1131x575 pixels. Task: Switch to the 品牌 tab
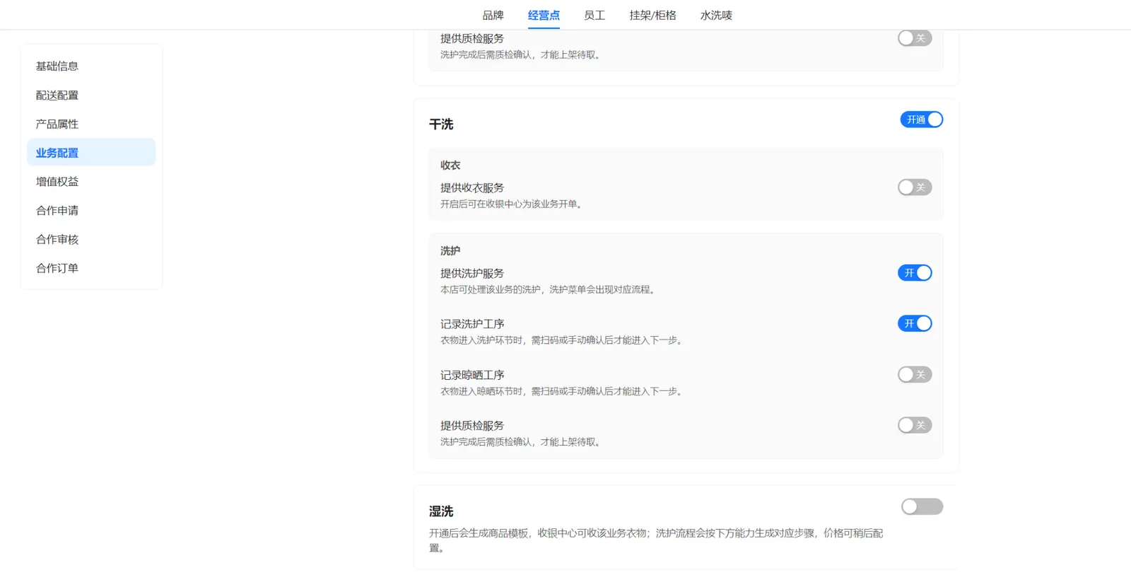(493, 15)
